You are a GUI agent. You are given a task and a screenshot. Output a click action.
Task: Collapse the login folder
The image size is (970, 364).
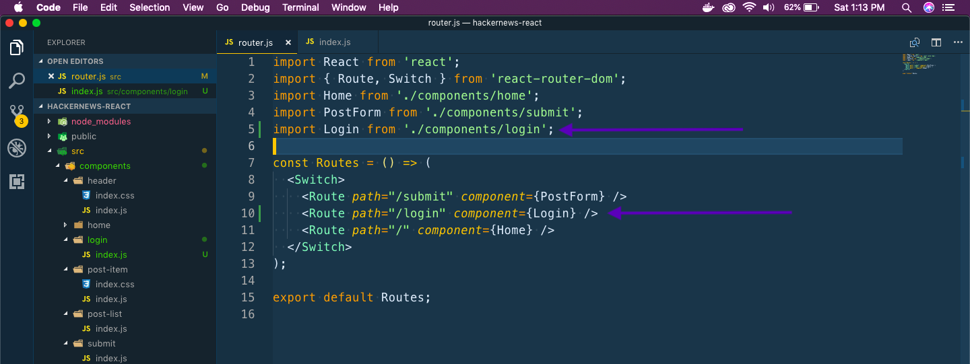[65, 240]
